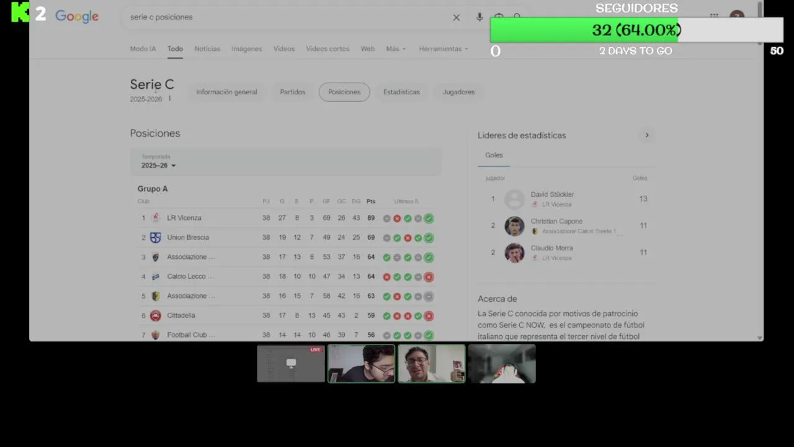Click Calcio Lecco's latest red loss icon
The height and width of the screenshot is (447, 794).
tap(429, 277)
